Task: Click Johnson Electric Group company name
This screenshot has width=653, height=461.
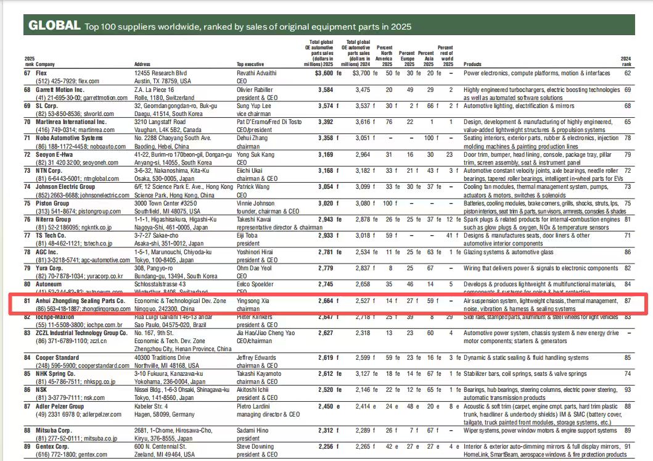Action: point(65,187)
